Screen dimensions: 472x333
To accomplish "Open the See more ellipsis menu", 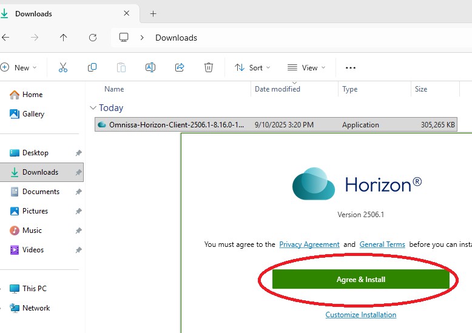I will click(350, 67).
